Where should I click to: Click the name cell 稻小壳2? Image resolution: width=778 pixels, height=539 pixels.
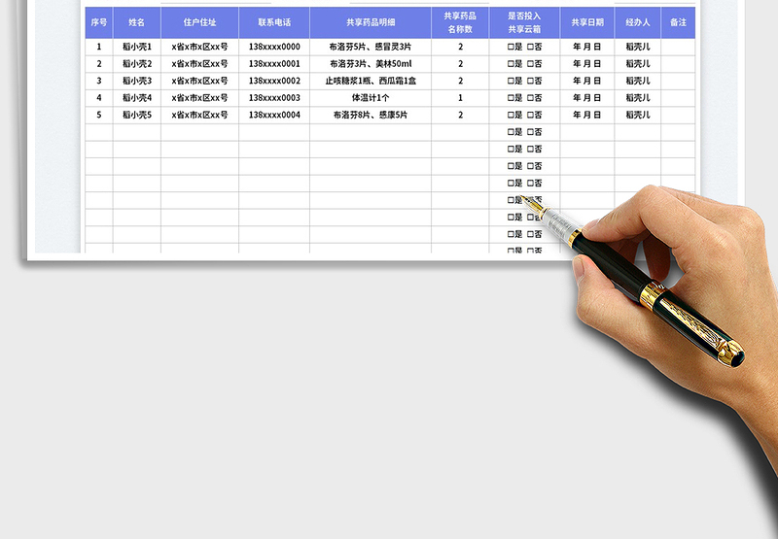[x=136, y=64]
